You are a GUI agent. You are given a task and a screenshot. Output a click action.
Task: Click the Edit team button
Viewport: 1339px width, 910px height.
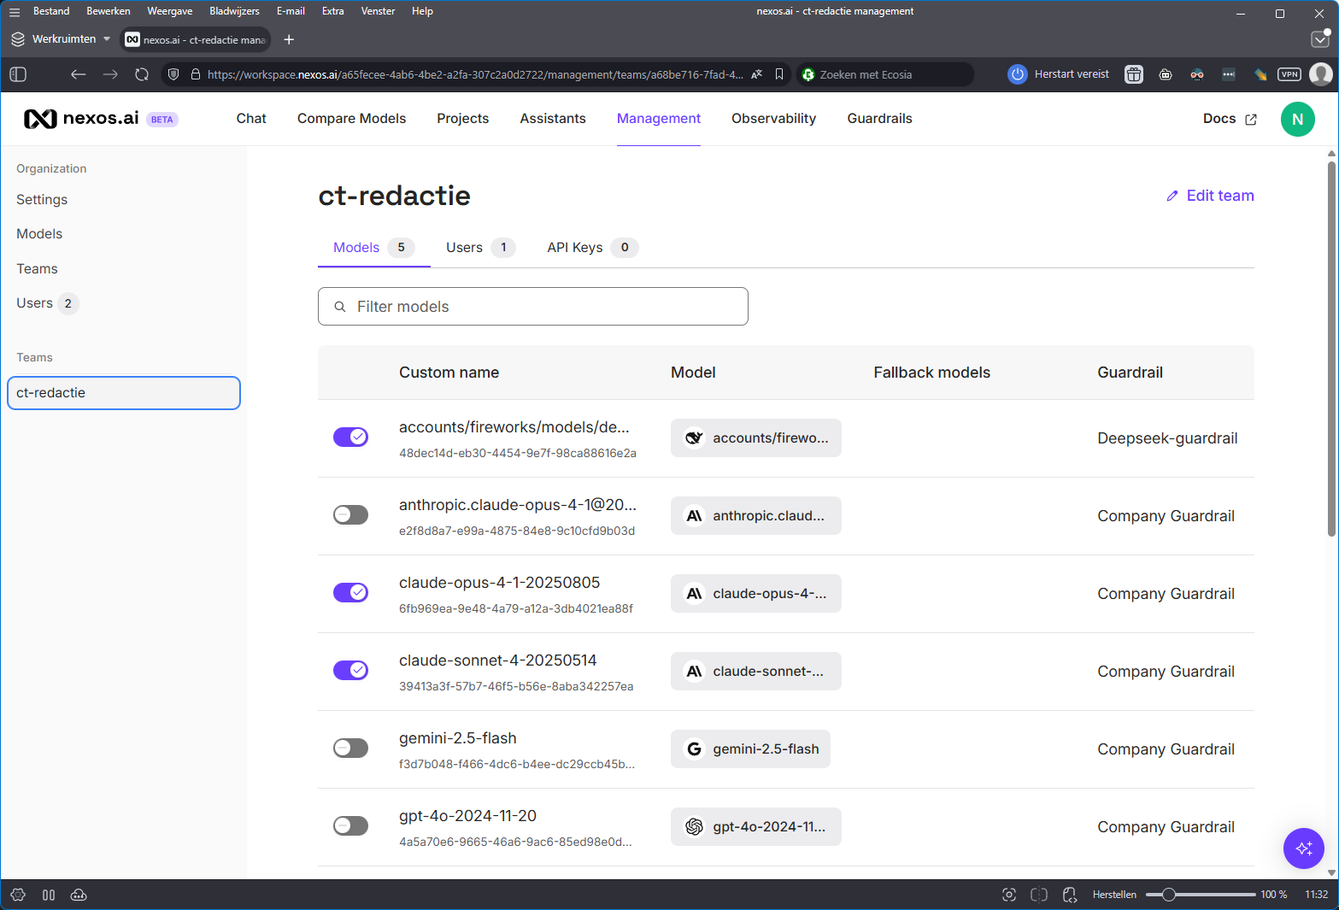[x=1209, y=196]
